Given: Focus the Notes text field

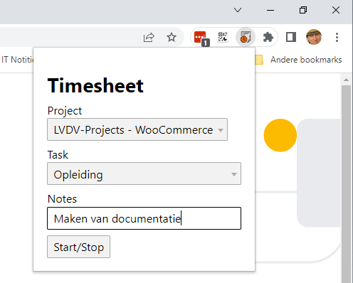Looking at the screenshot, I should [144, 218].
